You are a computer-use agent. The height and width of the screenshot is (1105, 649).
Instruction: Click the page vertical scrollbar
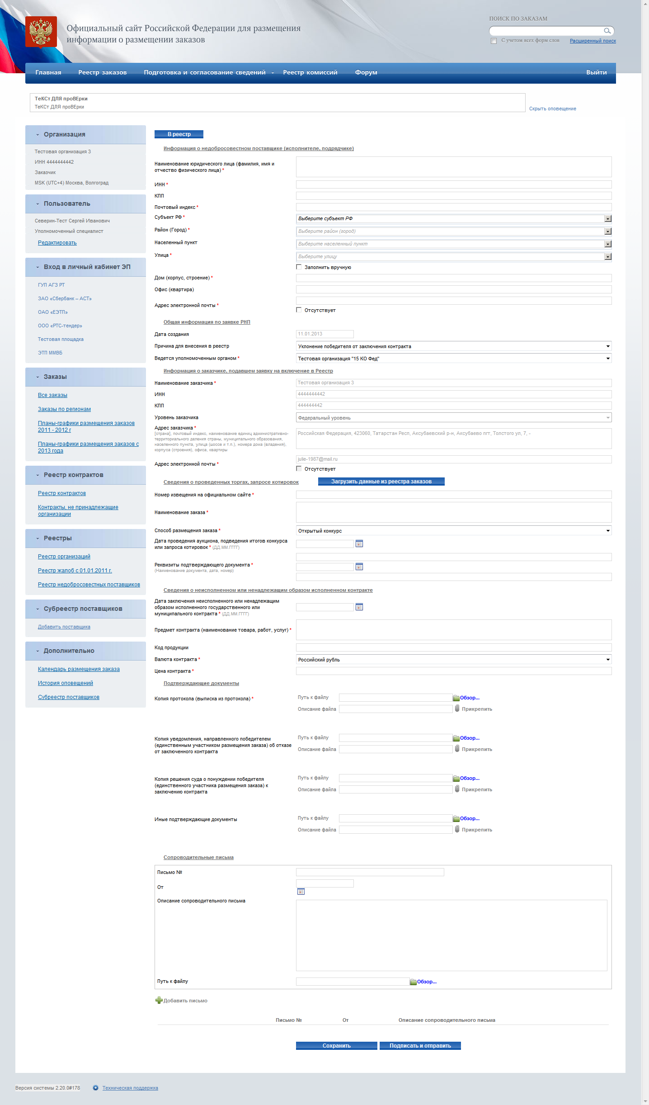[645, 552]
